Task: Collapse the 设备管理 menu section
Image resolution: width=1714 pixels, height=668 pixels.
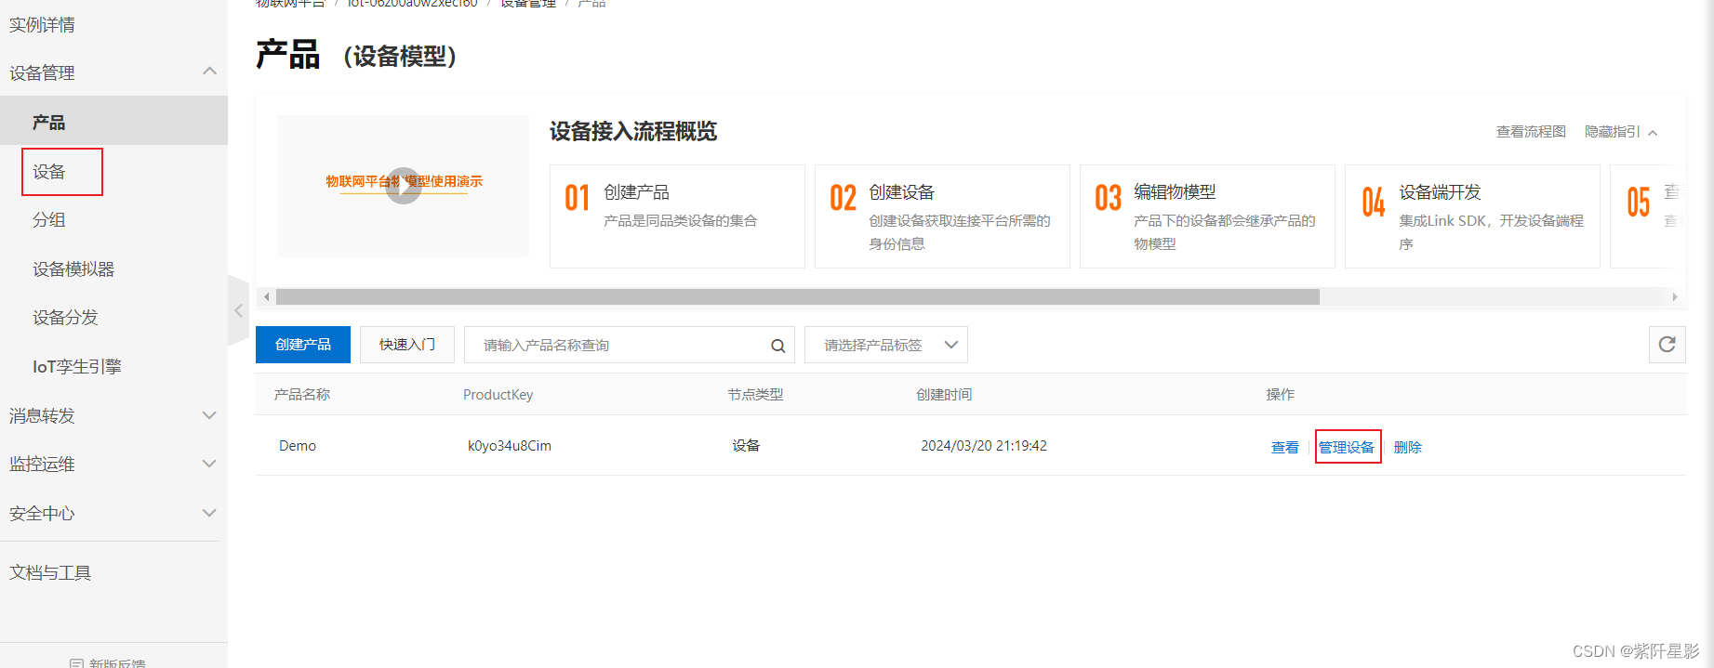Action: pyautogui.click(x=210, y=72)
